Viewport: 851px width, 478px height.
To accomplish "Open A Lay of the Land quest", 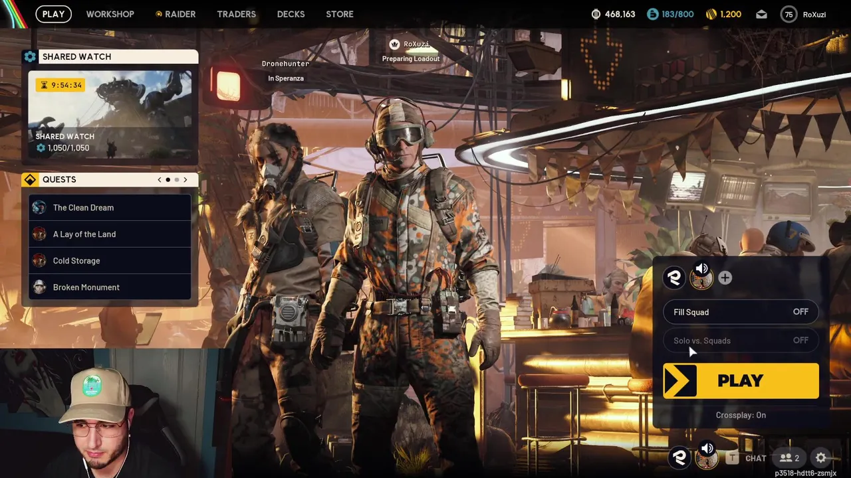I will 110,234.
